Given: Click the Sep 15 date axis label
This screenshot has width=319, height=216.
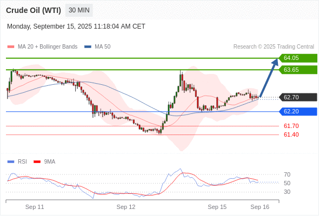Looking at the screenshot, I should click(x=217, y=207).
